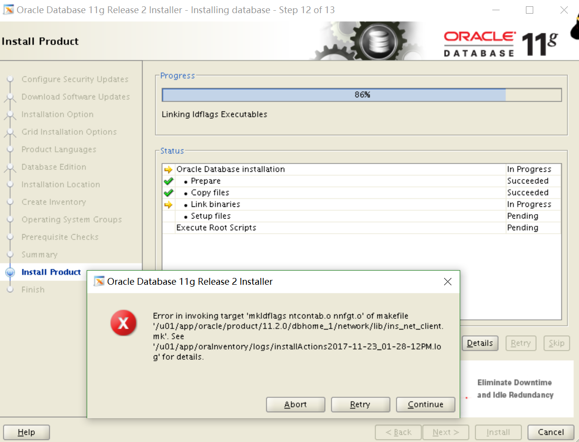Click the green checkmark beside Copy files
Viewport: 579px width, 442px height.
(168, 193)
